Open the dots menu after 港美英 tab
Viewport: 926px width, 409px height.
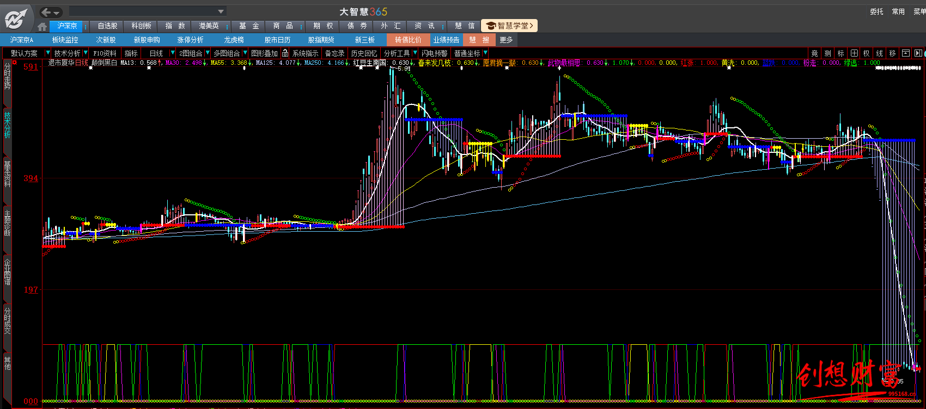[227, 26]
